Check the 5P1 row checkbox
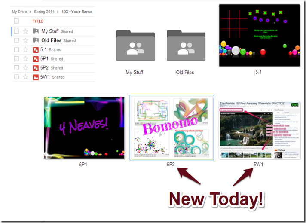 coord(17,59)
